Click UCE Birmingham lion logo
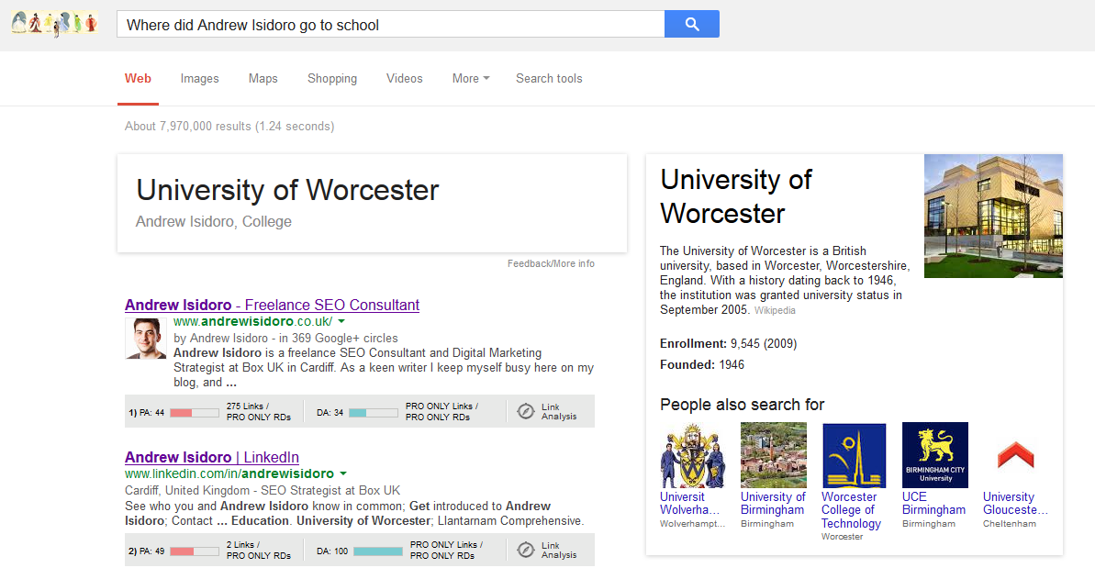 click(x=934, y=455)
